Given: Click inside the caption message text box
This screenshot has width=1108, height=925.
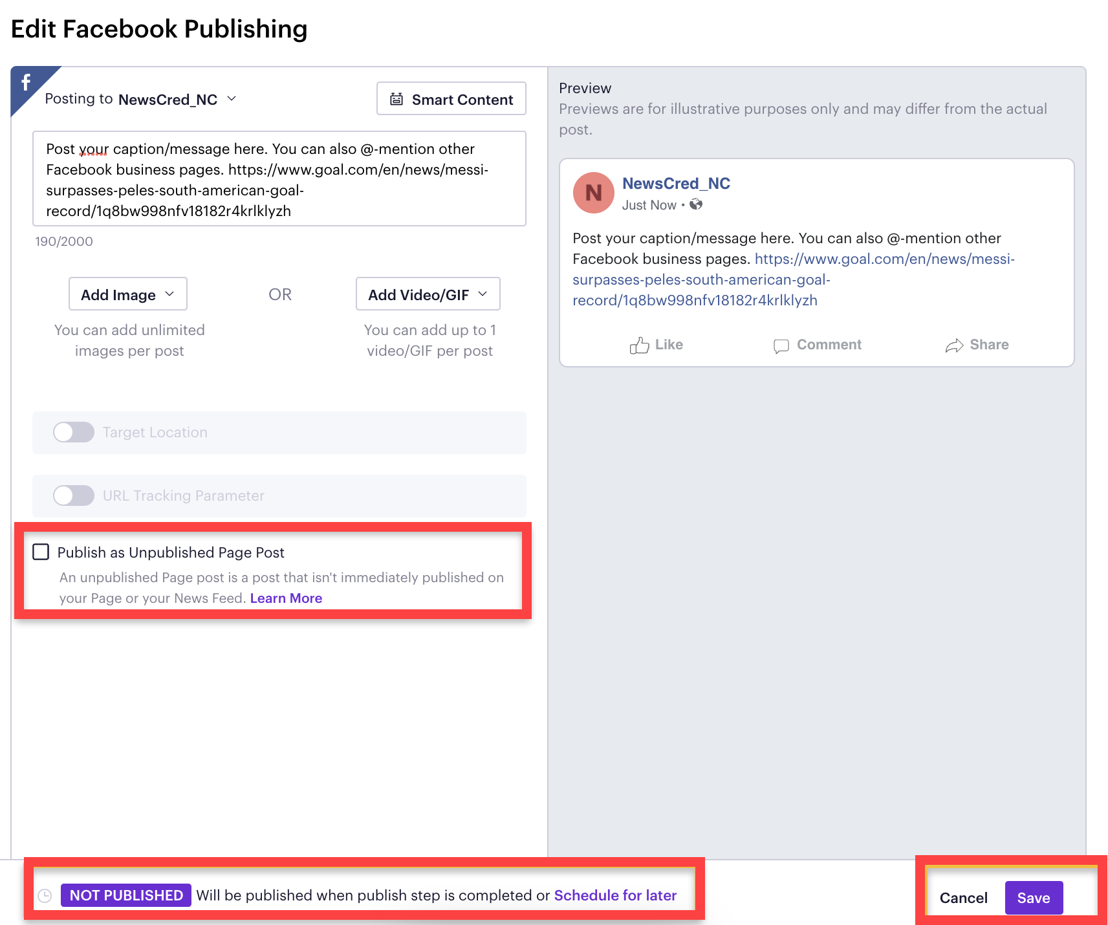Looking at the screenshot, I should click(x=279, y=179).
